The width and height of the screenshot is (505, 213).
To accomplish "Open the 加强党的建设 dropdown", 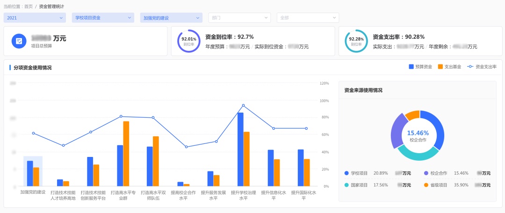I will [171, 18].
